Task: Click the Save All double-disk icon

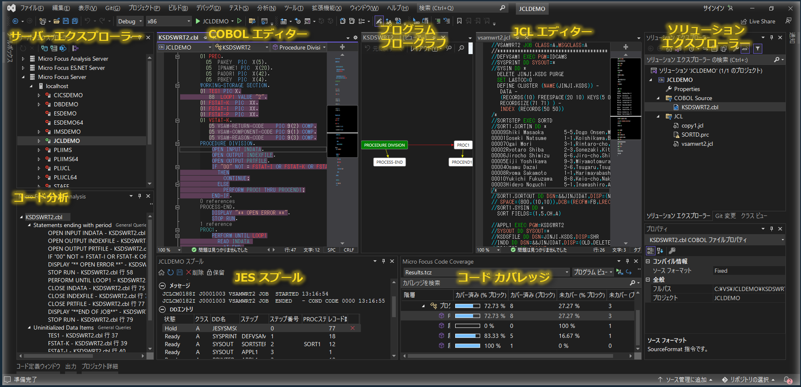Action: coord(75,21)
